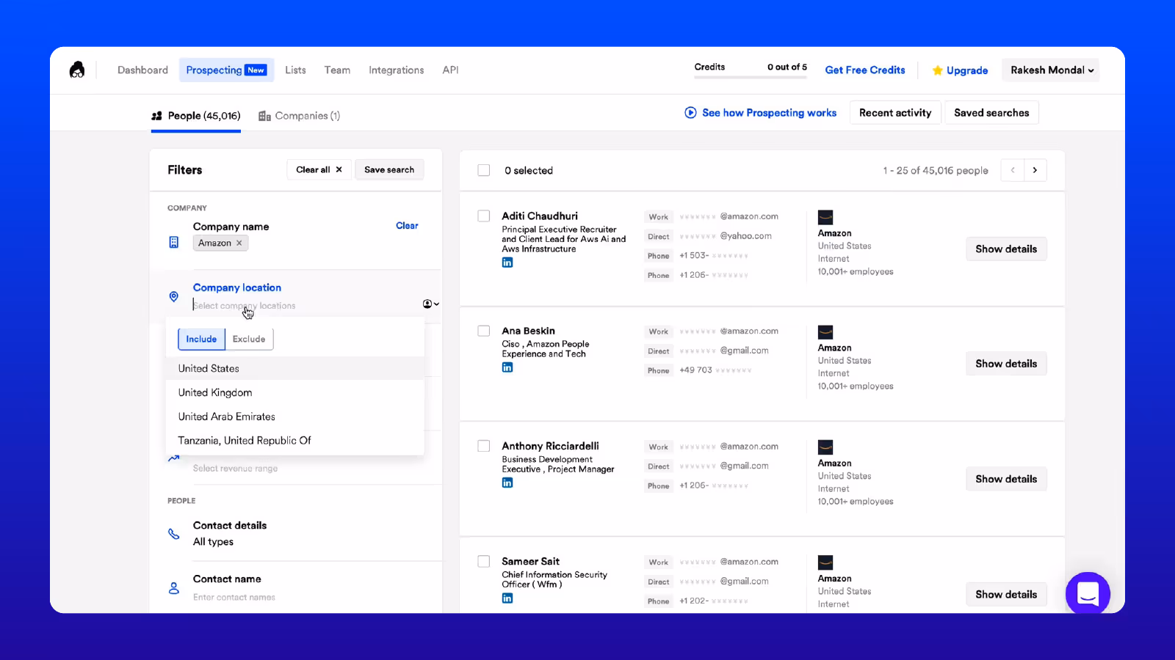Open Recent activity
1175x660 pixels.
point(895,113)
